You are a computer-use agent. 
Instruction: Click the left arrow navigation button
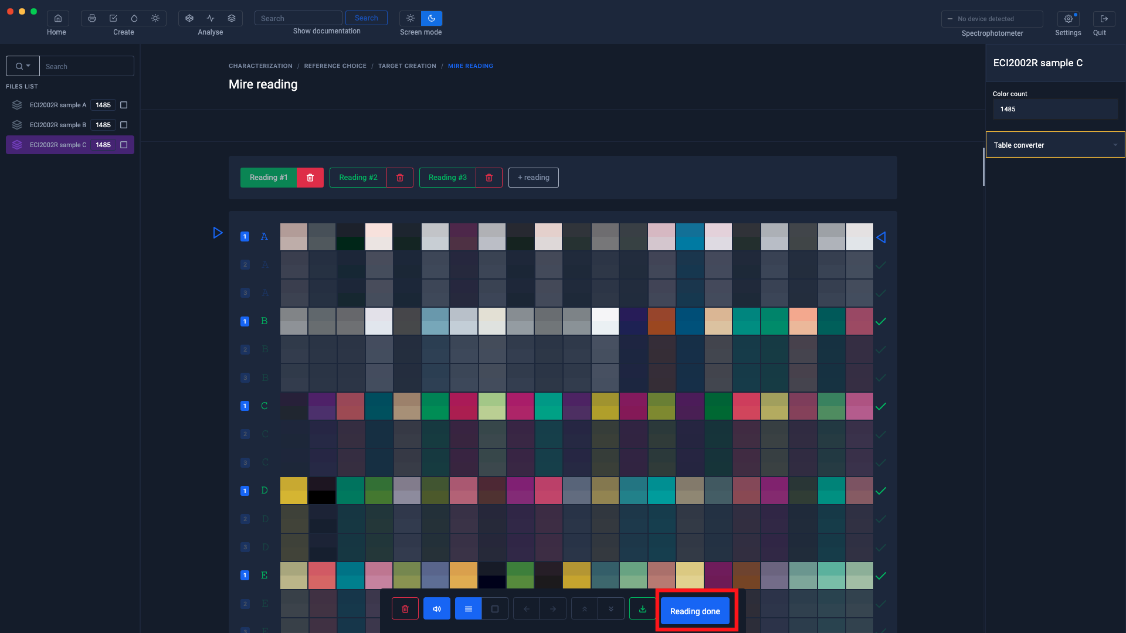pyautogui.click(x=527, y=609)
